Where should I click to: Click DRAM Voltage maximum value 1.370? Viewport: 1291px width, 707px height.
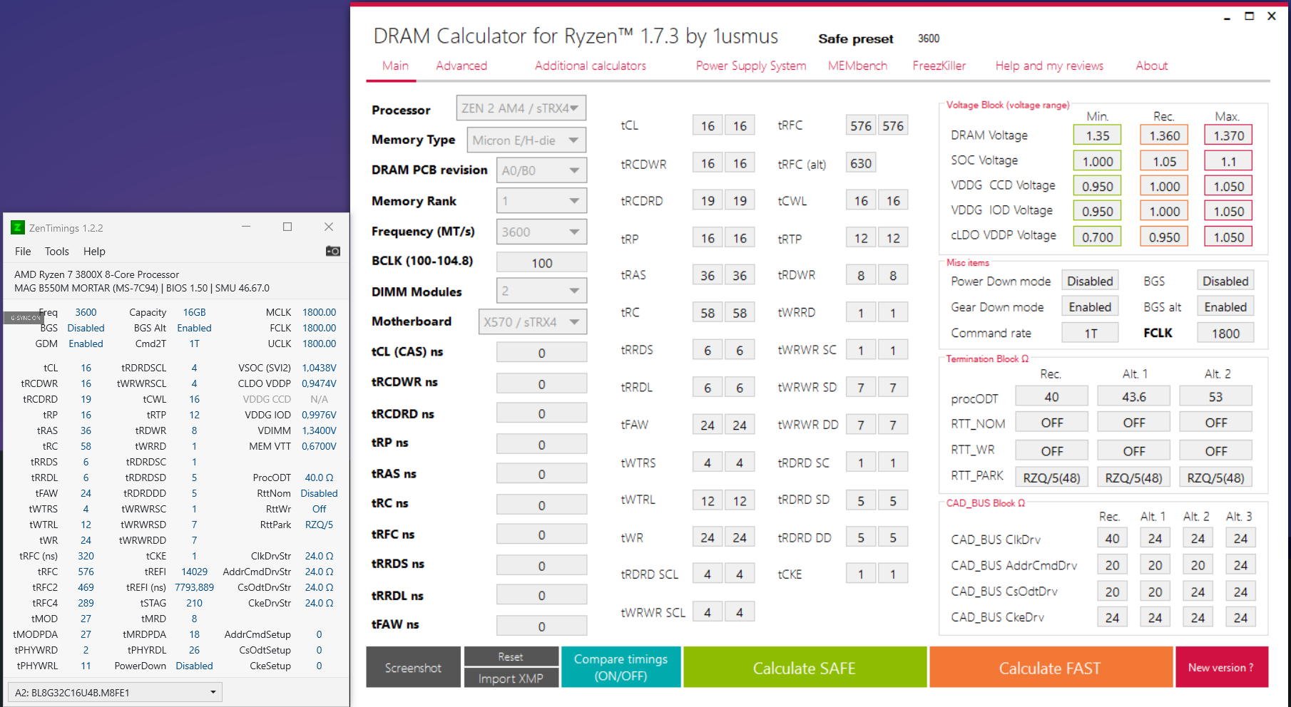tap(1228, 135)
